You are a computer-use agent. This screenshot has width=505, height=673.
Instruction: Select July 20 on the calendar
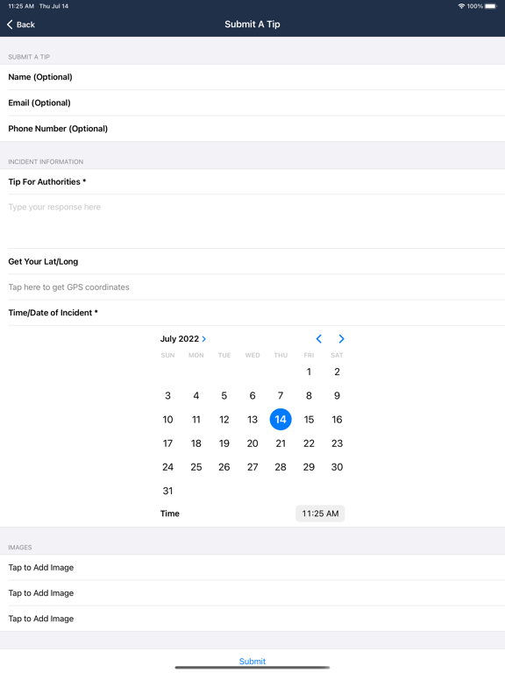[x=252, y=443]
